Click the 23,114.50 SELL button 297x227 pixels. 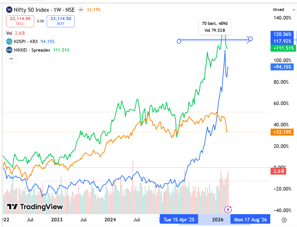(x=20, y=21)
